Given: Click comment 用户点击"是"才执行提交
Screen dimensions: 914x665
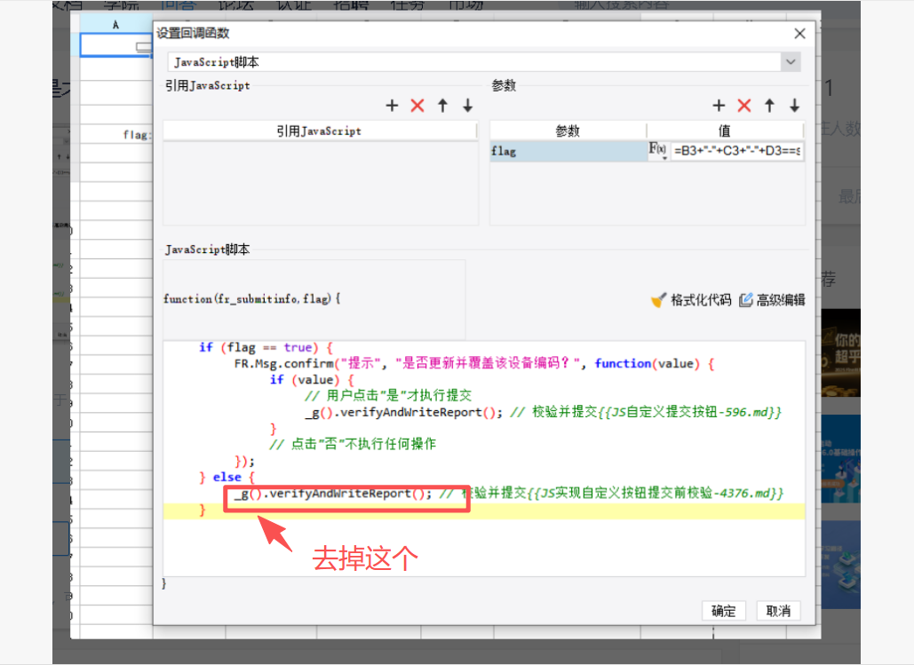Looking at the screenshot, I should (388, 396).
